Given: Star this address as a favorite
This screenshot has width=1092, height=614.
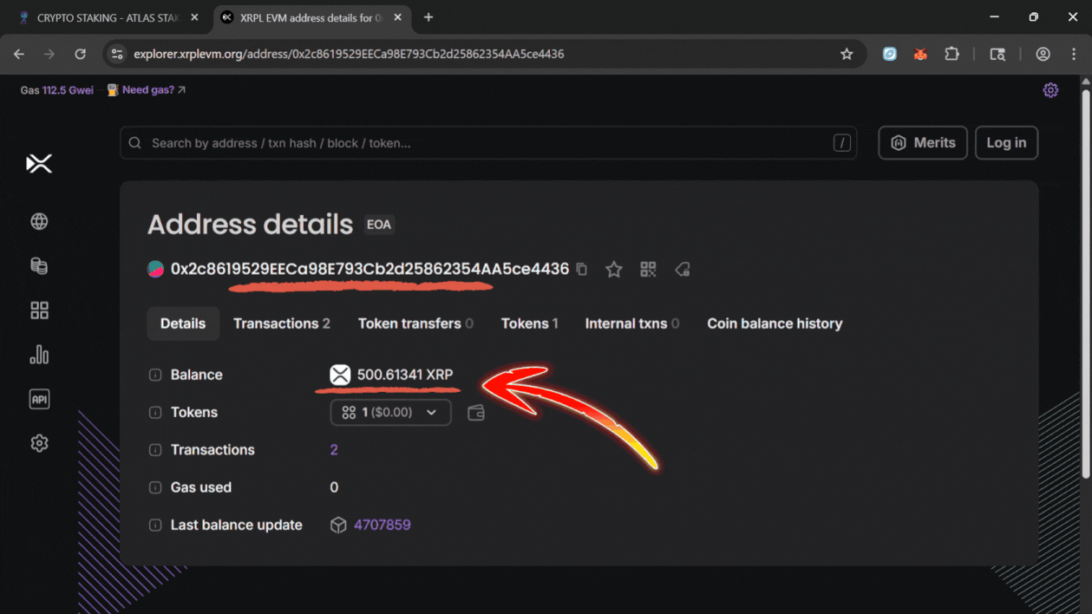Looking at the screenshot, I should coord(613,269).
